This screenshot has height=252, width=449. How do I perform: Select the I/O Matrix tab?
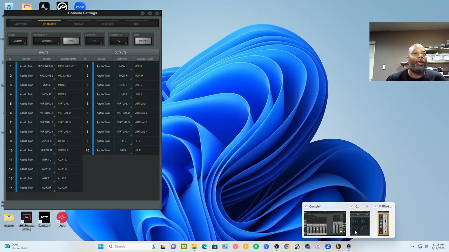[x=49, y=24]
